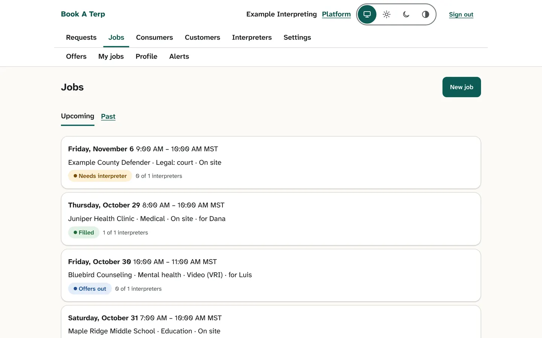Screen dimensions: 542x338
Task: Select the Upcoming jobs tab
Action: (78, 116)
